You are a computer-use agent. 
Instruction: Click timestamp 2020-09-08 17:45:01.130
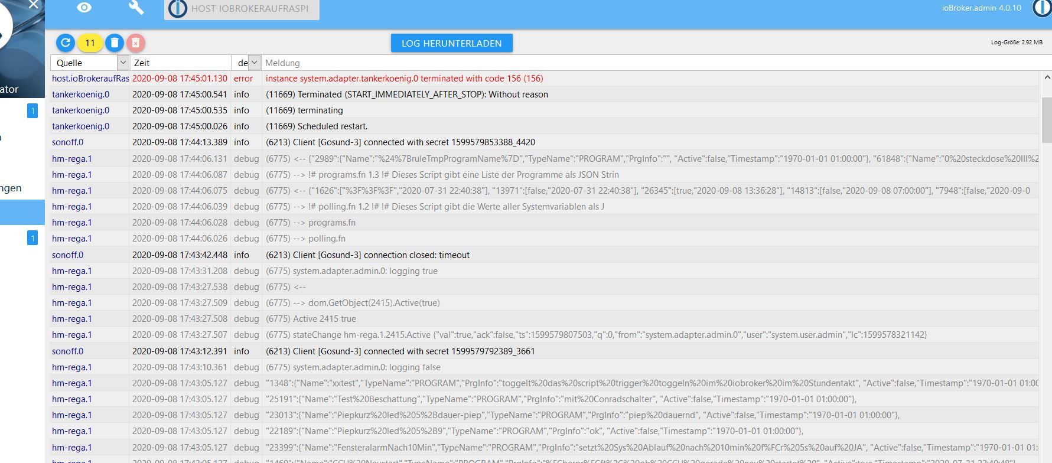tap(180, 78)
